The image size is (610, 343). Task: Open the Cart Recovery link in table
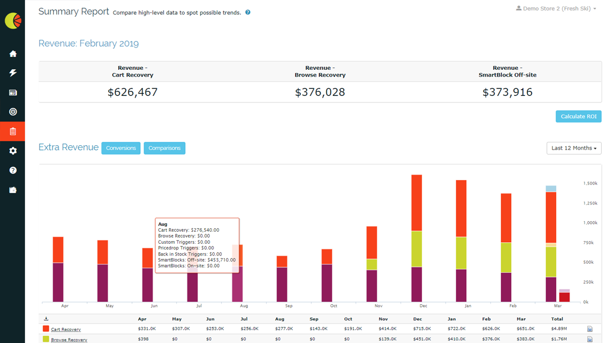point(66,330)
